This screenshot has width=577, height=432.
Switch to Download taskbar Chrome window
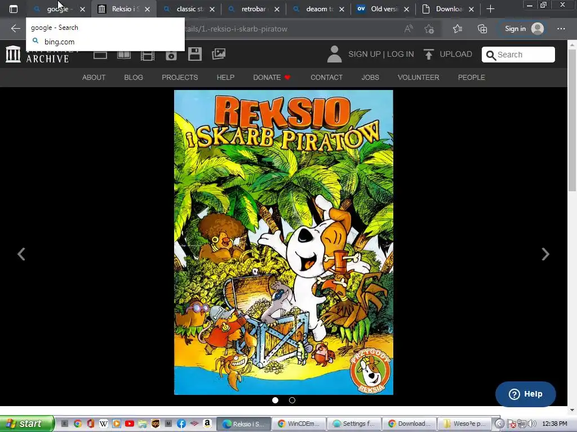click(409, 424)
